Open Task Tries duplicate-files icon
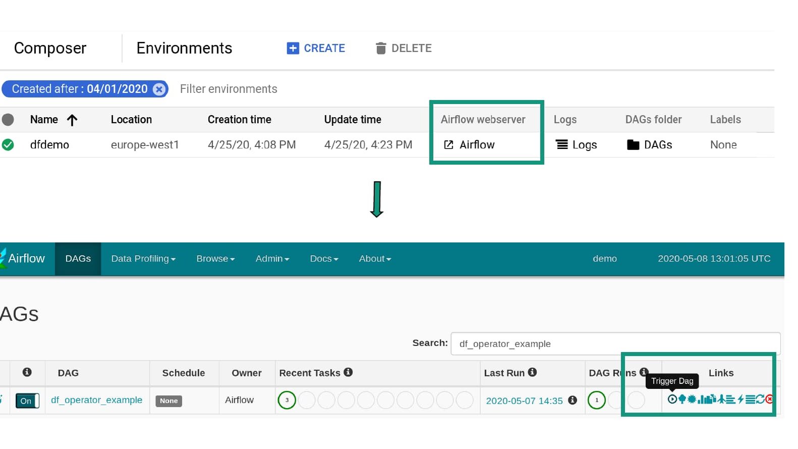Viewport: 798px width, 449px height. (x=712, y=398)
